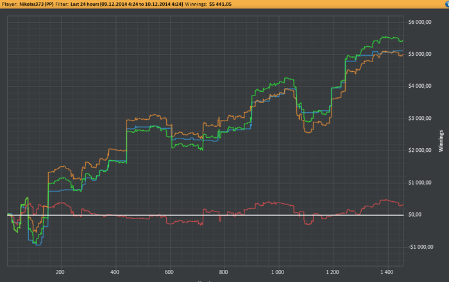Viewport: 449px width, 282px height.
Task: Click the 400 x-axis label
Action: [115, 272]
